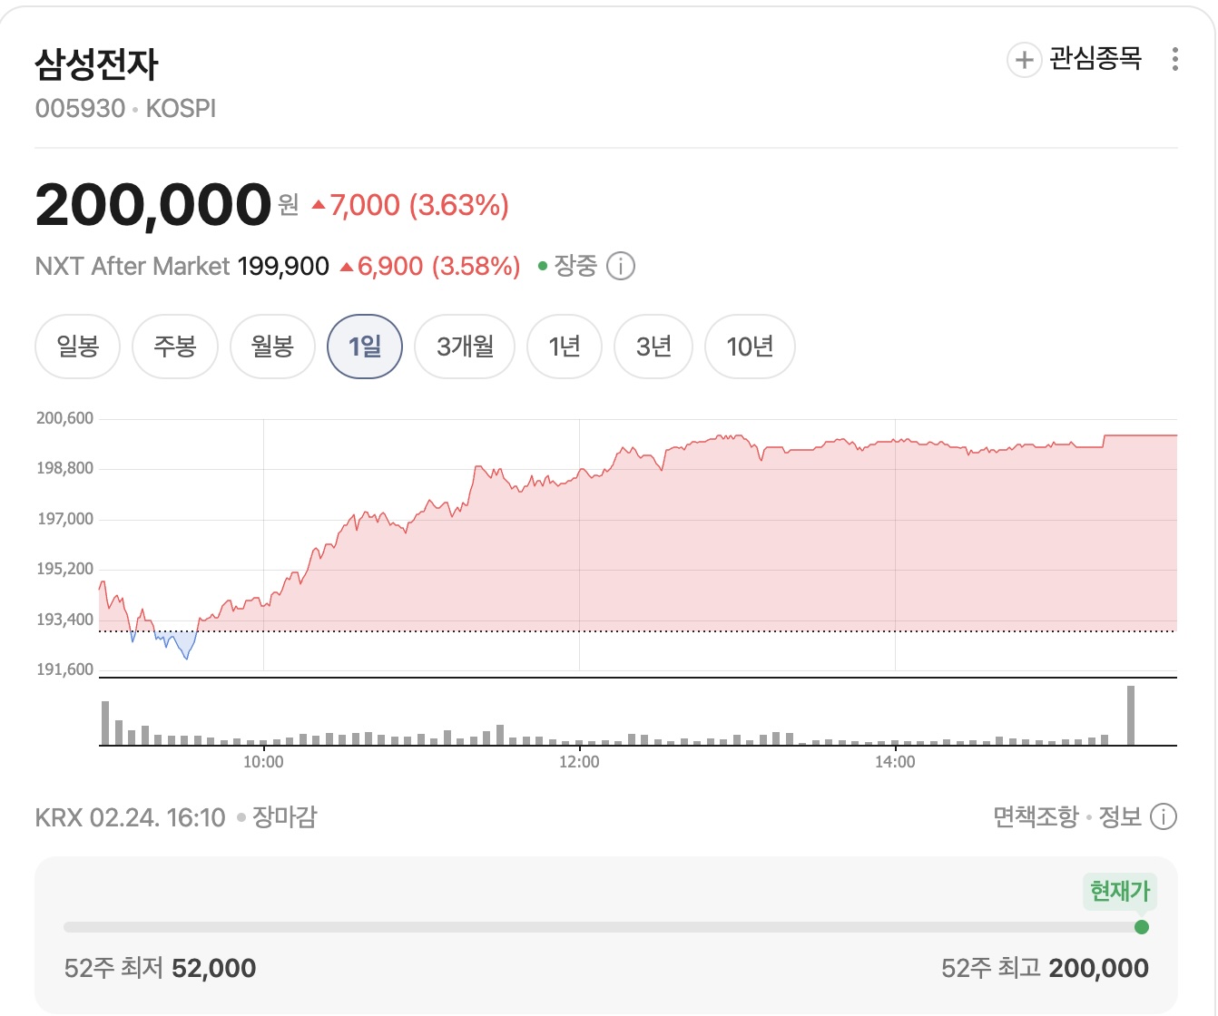Select the 1일 chart range
Screen dimensions: 1218x1016
point(365,347)
